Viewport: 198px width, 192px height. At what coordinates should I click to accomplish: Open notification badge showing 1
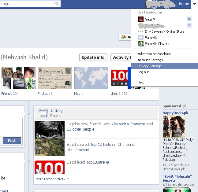click(x=189, y=25)
